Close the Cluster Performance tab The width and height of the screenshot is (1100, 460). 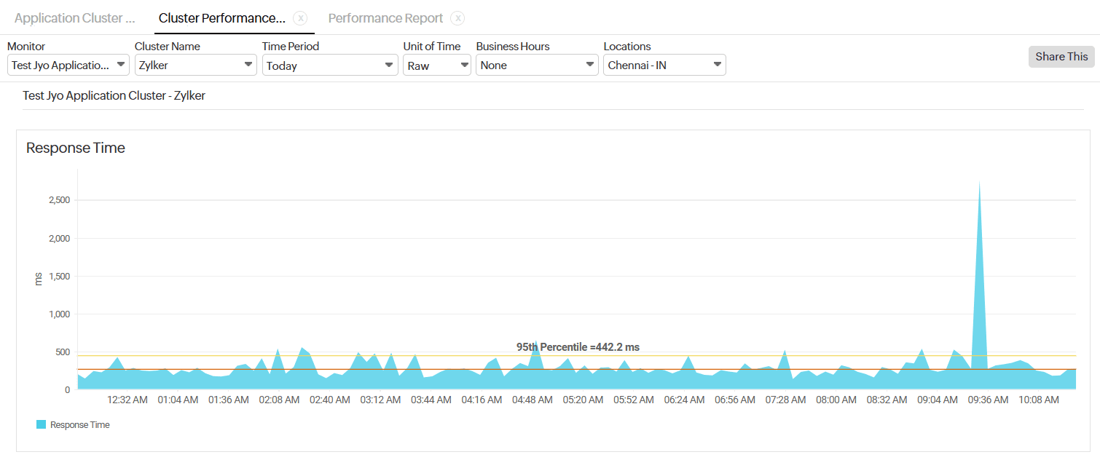(x=300, y=18)
